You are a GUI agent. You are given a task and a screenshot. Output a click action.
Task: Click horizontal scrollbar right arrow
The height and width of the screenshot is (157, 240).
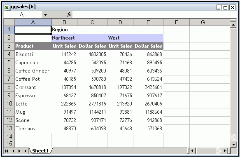click(224, 151)
